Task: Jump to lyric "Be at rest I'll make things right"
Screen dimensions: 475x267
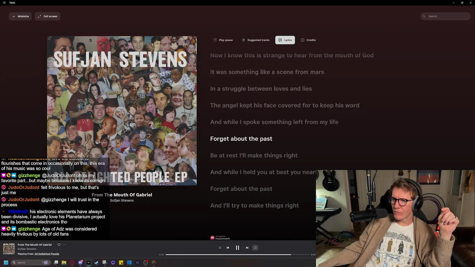Action: 254,155
